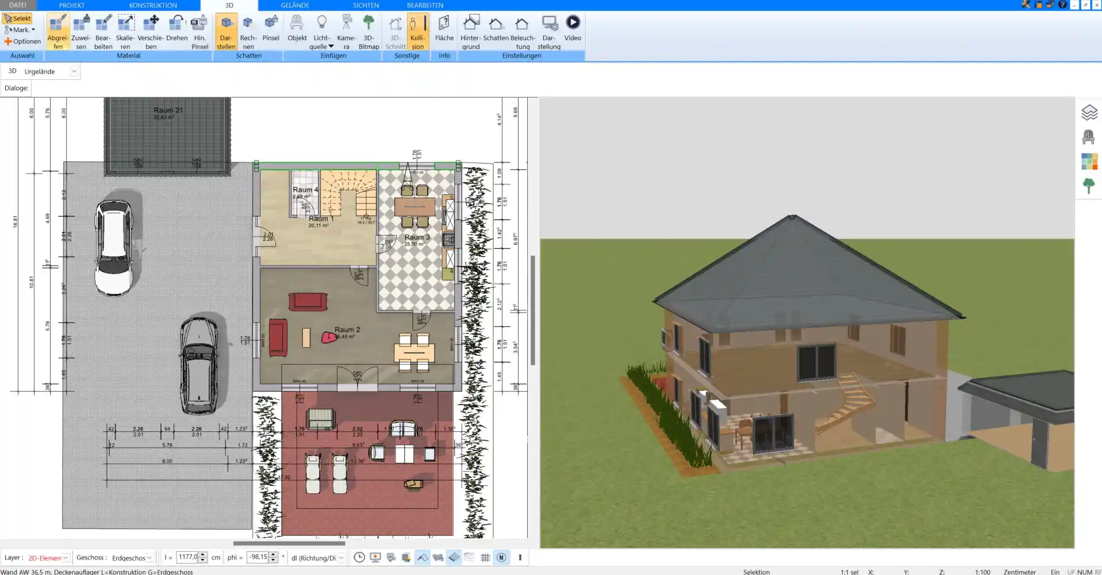The height and width of the screenshot is (575, 1102).
Task: Expand the Urgelände dropdown
Action: (x=74, y=71)
